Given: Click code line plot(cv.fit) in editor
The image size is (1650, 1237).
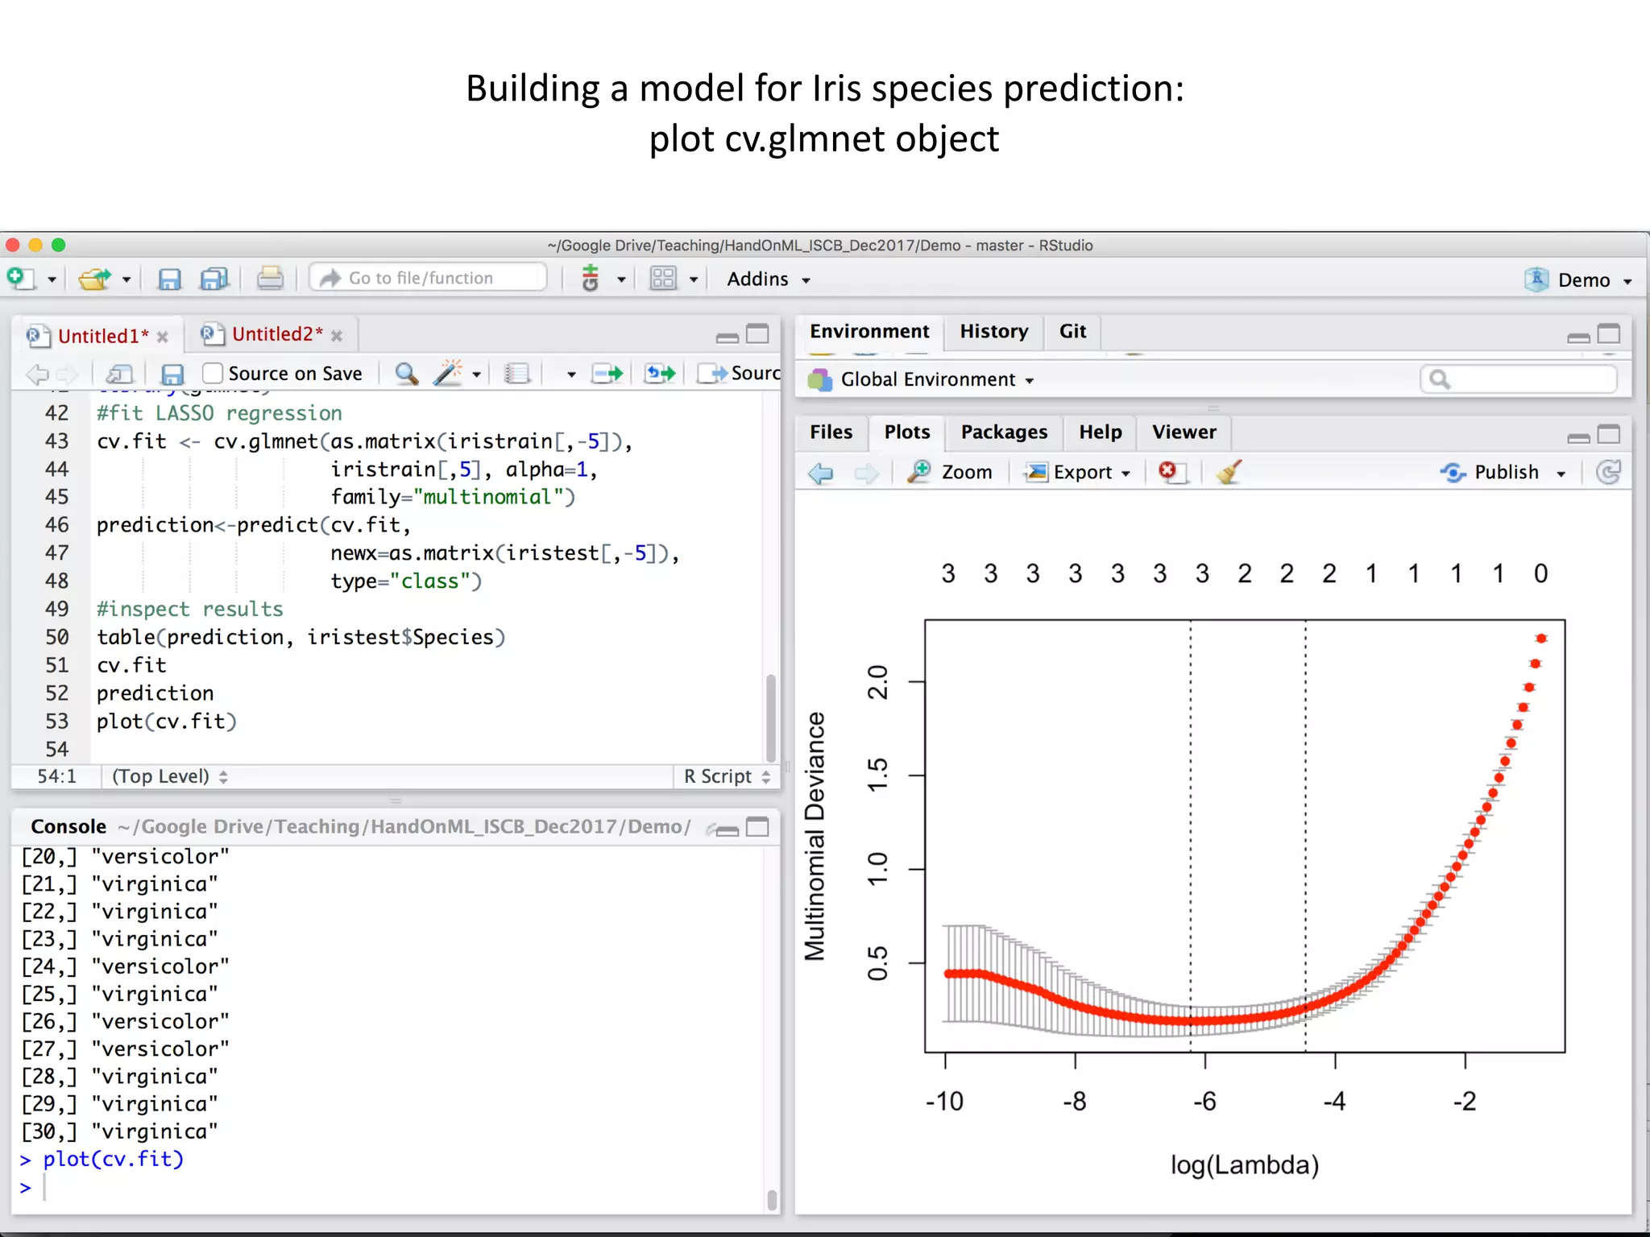Looking at the screenshot, I should click(167, 721).
